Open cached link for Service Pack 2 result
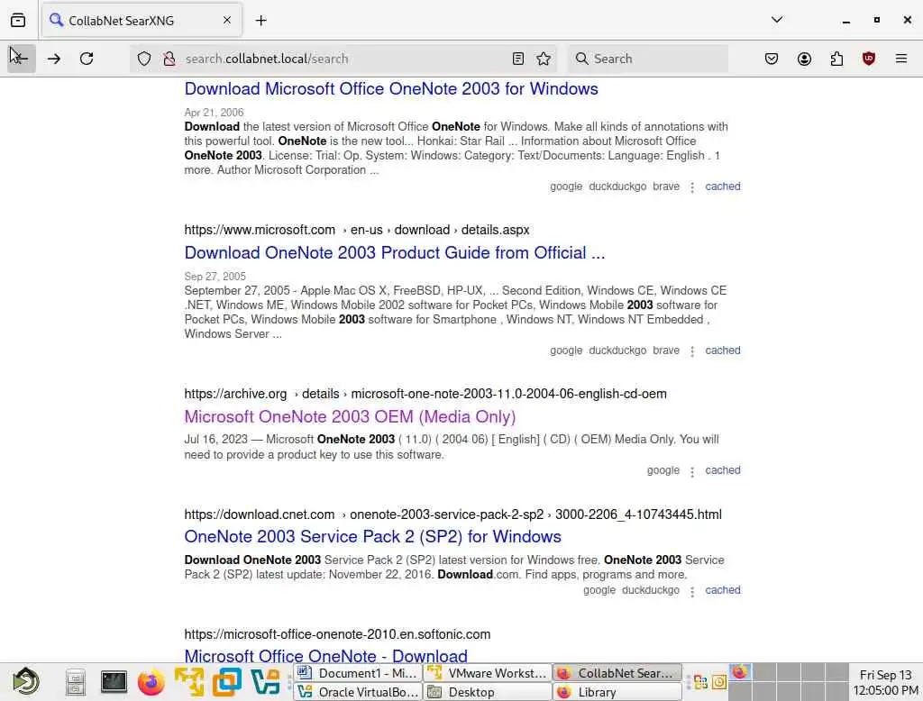Screen dimensions: 923x701 click(722, 590)
